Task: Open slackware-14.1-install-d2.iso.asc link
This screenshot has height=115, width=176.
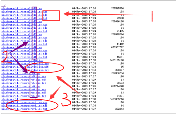Action: (x=24, y=25)
